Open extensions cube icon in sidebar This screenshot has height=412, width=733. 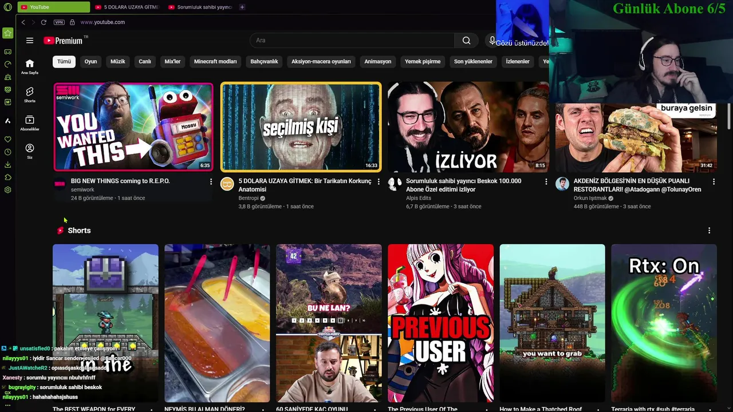tap(7, 177)
